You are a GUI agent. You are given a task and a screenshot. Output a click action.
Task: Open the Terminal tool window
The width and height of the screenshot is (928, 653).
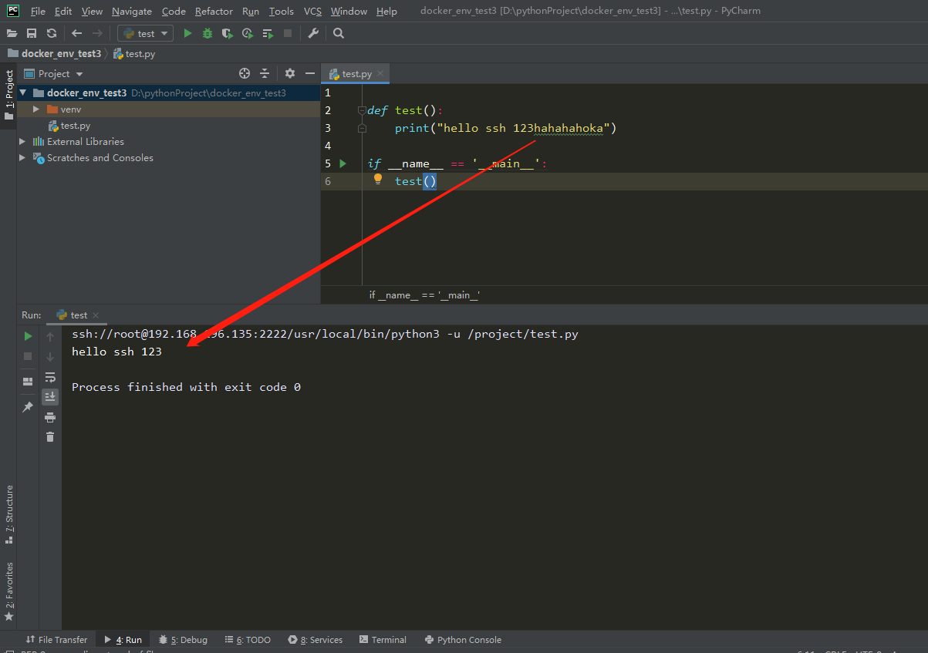383,639
